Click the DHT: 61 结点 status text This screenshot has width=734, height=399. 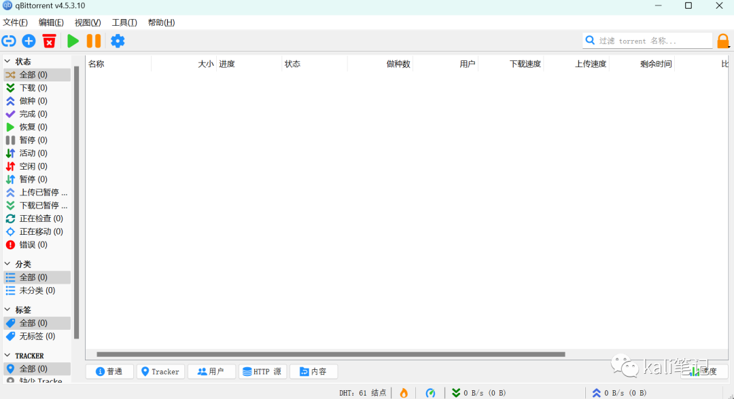point(363,393)
